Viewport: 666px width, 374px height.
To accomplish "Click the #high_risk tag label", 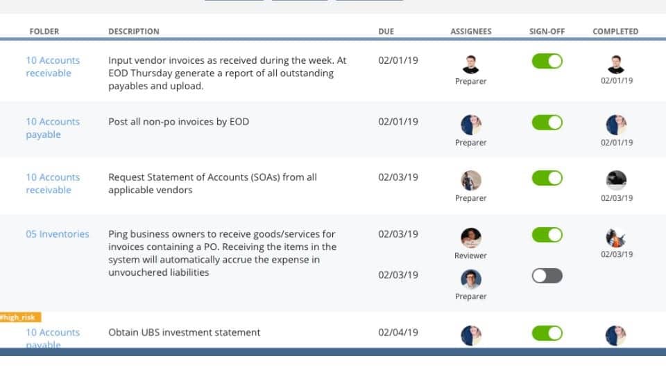I will (21, 317).
